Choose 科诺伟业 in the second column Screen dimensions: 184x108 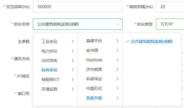pyautogui.click(x=100, y=79)
